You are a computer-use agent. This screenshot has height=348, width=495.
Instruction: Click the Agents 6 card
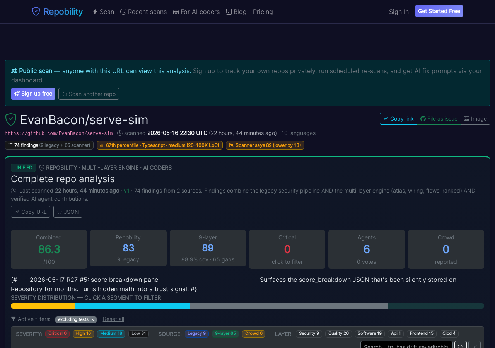pyautogui.click(x=367, y=249)
